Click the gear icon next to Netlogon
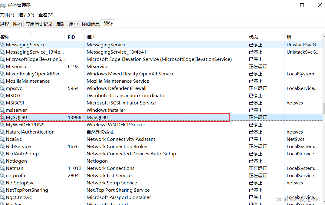 (3, 161)
